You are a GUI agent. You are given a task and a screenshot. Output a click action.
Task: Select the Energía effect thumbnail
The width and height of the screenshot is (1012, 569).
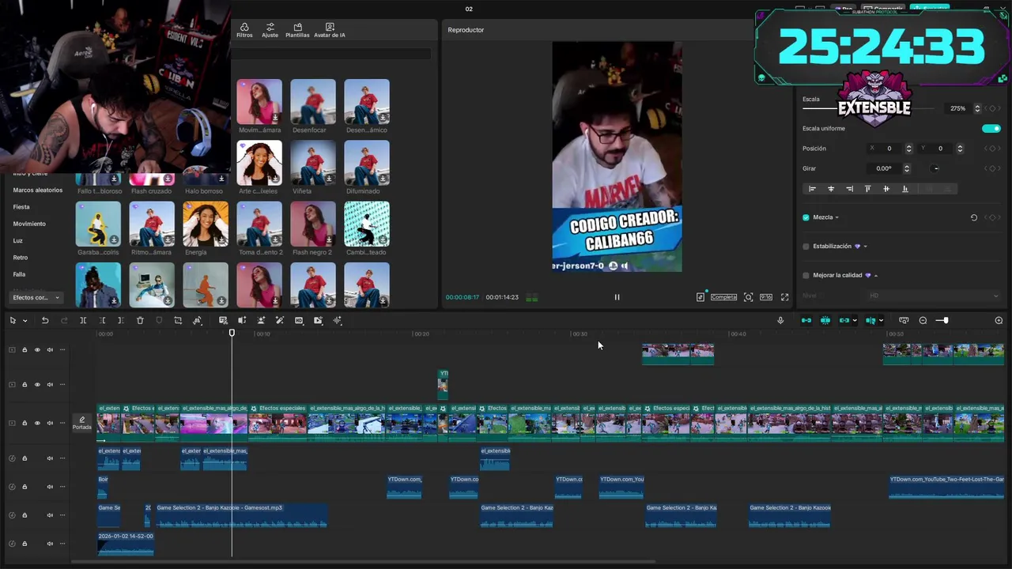(206, 224)
